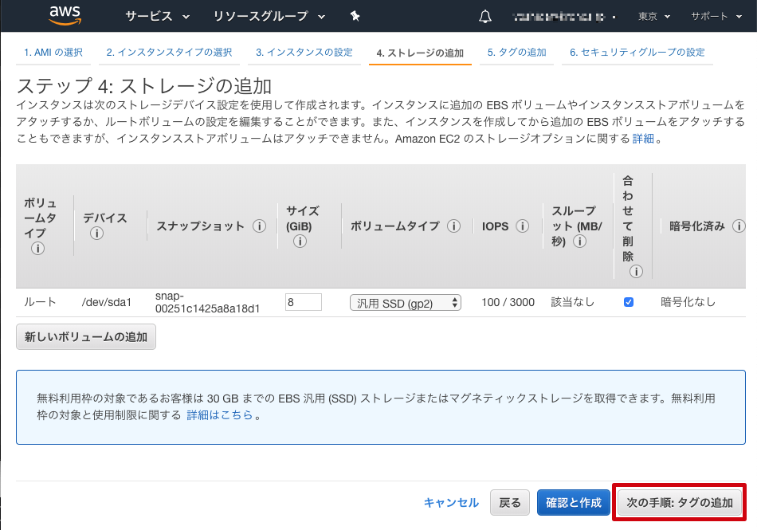Switch to 6. セキュリティグループの設定 tab
Viewport: 757px width, 530px height.
pyautogui.click(x=637, y=53)
